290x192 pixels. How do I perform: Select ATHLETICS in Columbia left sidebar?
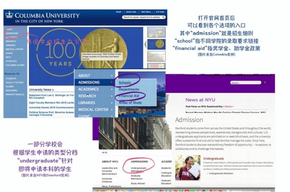point(11,61)
